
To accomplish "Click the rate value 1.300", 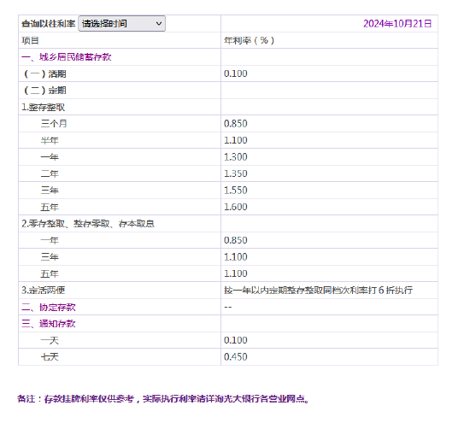I will (x=236, y=156).
